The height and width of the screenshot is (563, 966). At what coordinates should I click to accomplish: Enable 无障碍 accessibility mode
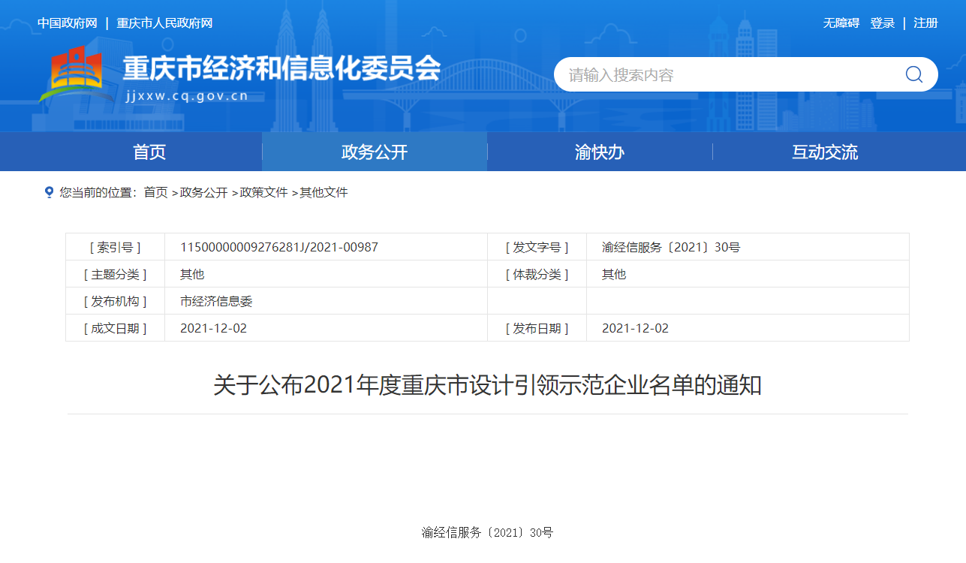pyautogui.click(x=841, y=23)
